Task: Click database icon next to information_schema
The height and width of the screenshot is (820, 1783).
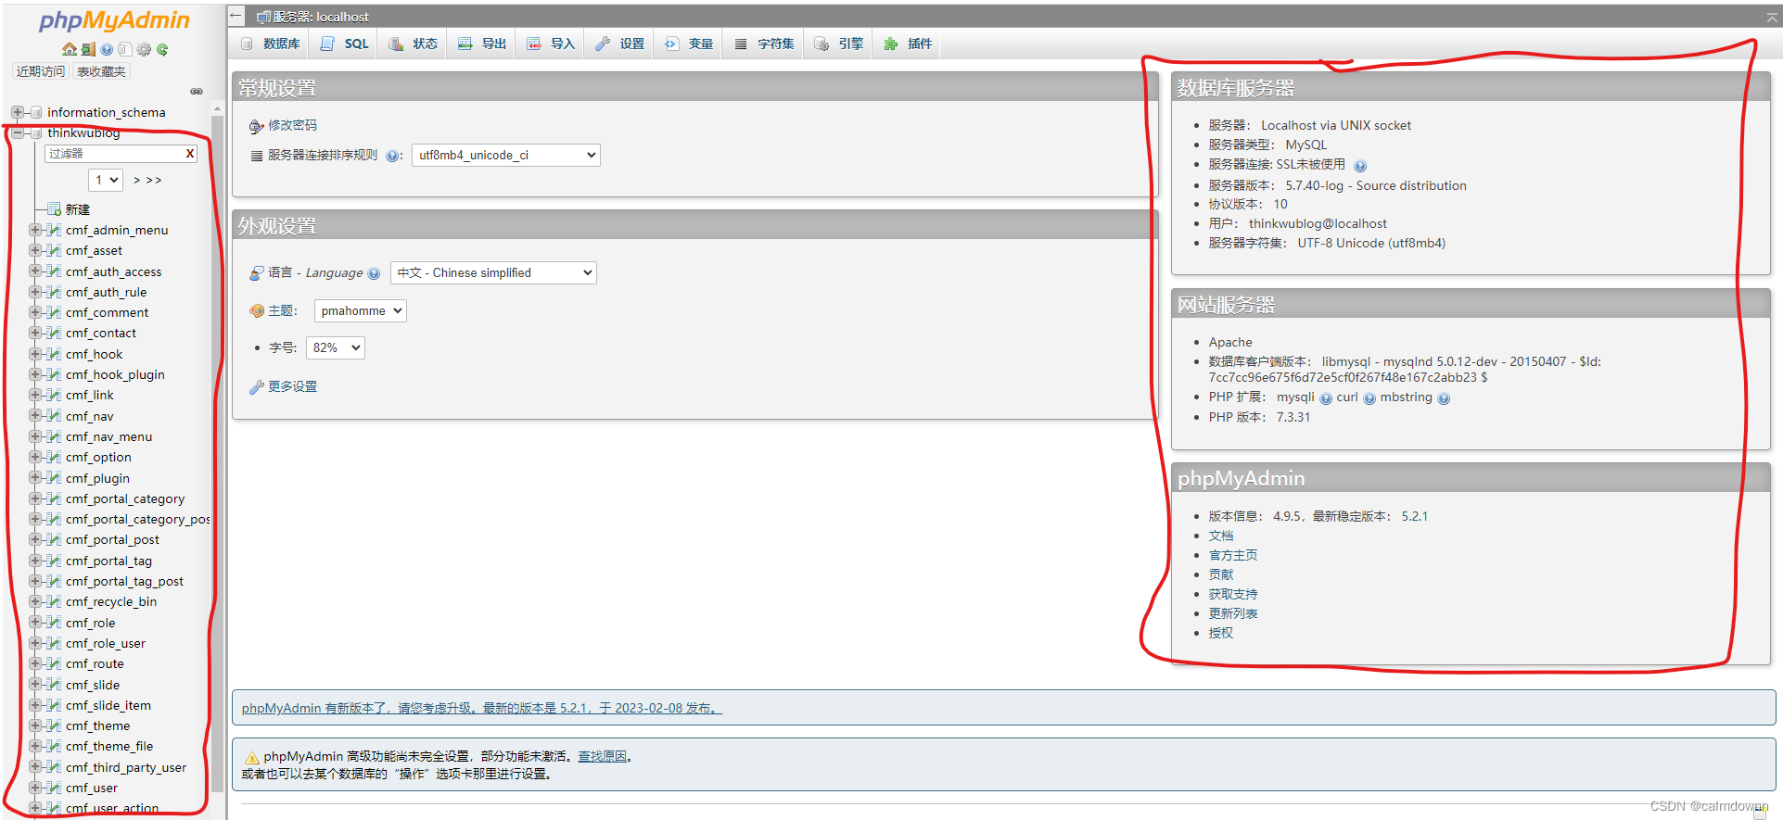Action: click(36, 112)
